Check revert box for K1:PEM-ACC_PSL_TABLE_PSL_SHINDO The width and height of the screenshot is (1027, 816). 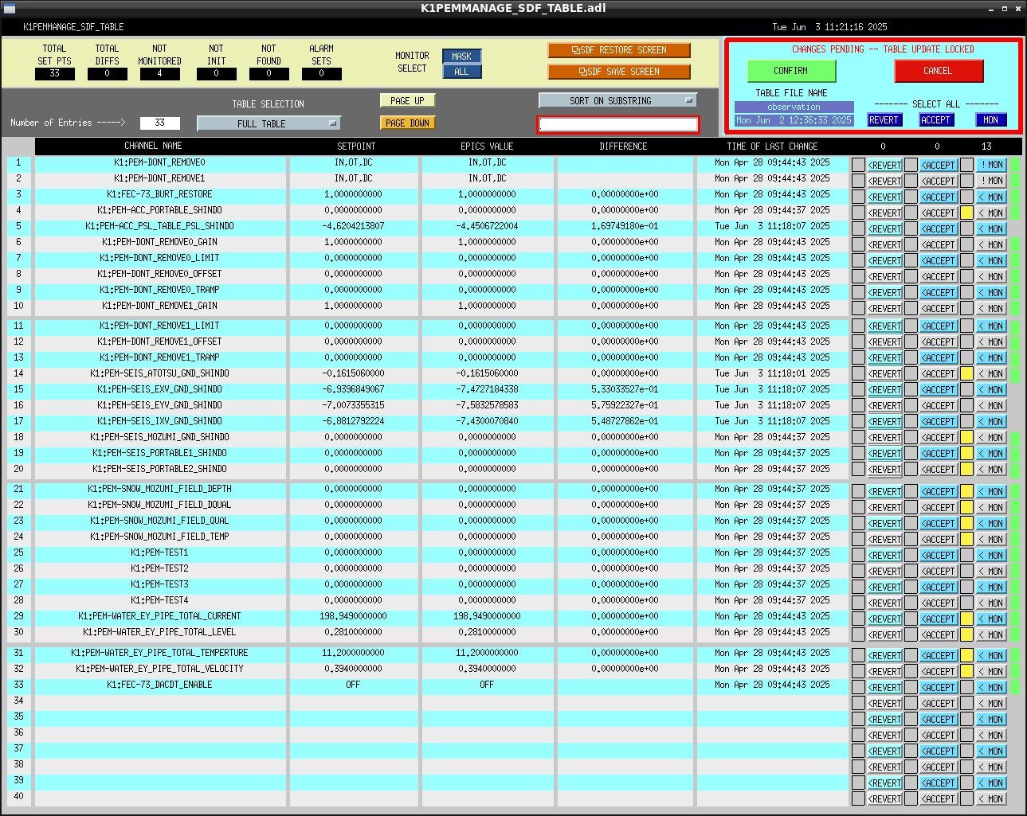pyautogui.click(x=858, y=228)
